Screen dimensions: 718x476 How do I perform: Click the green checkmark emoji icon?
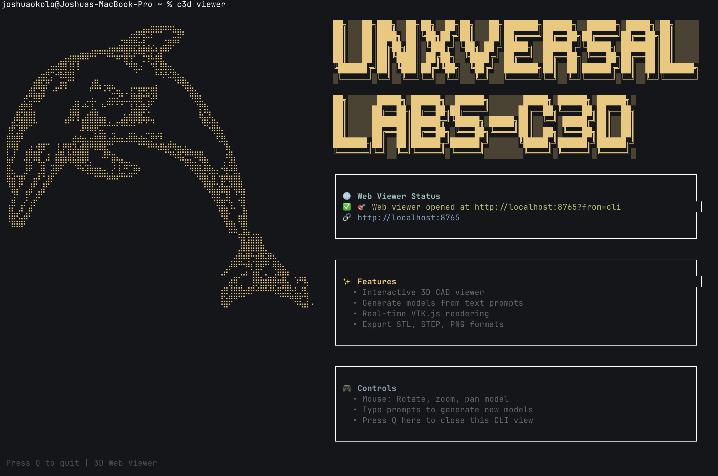347,207
